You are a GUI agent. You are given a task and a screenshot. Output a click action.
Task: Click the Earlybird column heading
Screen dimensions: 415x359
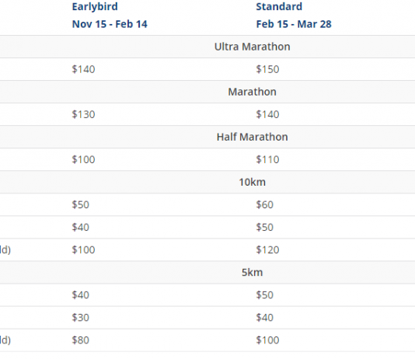pyautogui.click(x=95, y=7)
